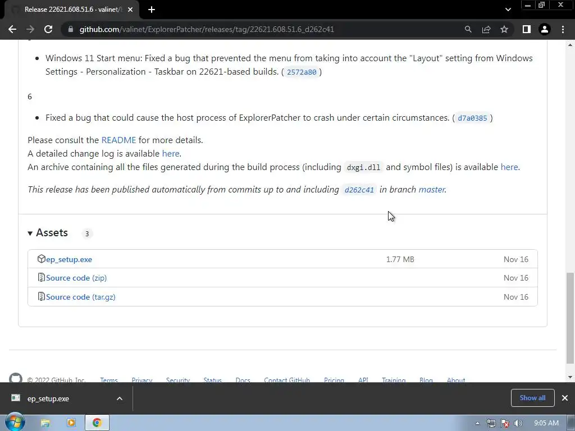Click the address bar URL
Viewport: 575px width, 431px height.
click(207, 29)
